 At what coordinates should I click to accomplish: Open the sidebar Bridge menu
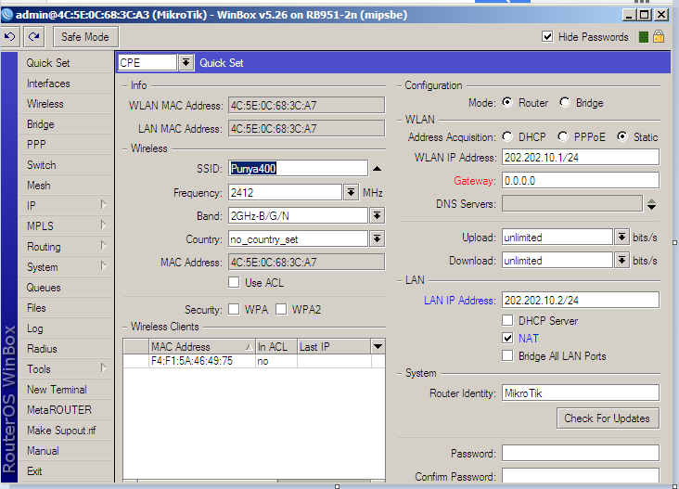coord(66,124)
